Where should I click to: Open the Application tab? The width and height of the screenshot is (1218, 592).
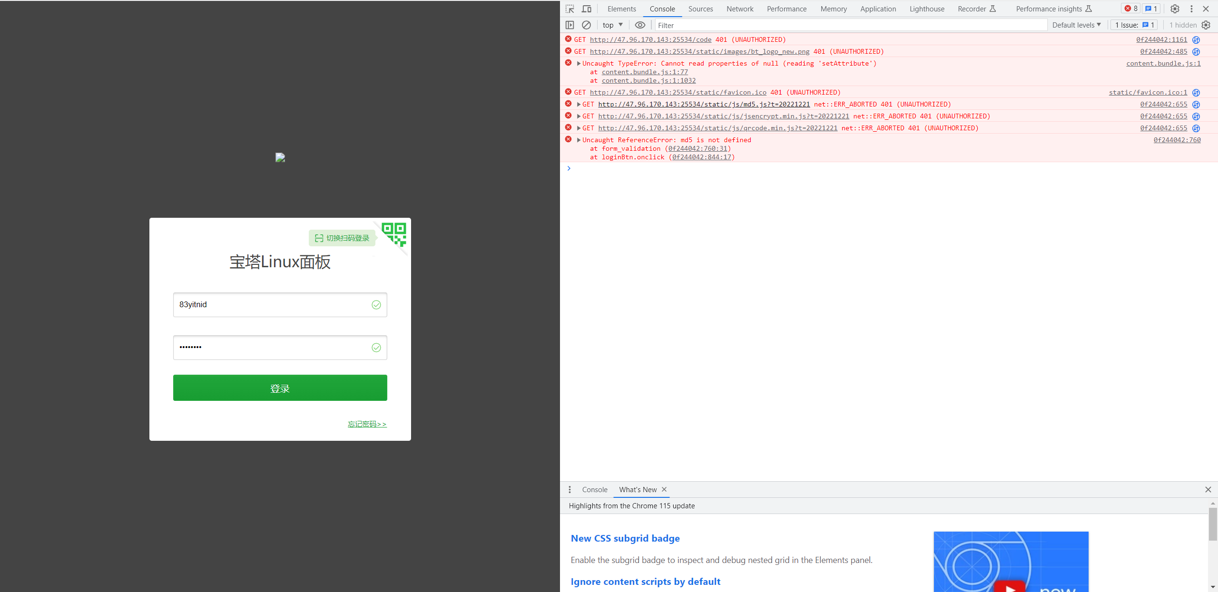click(x=878, y=9)
